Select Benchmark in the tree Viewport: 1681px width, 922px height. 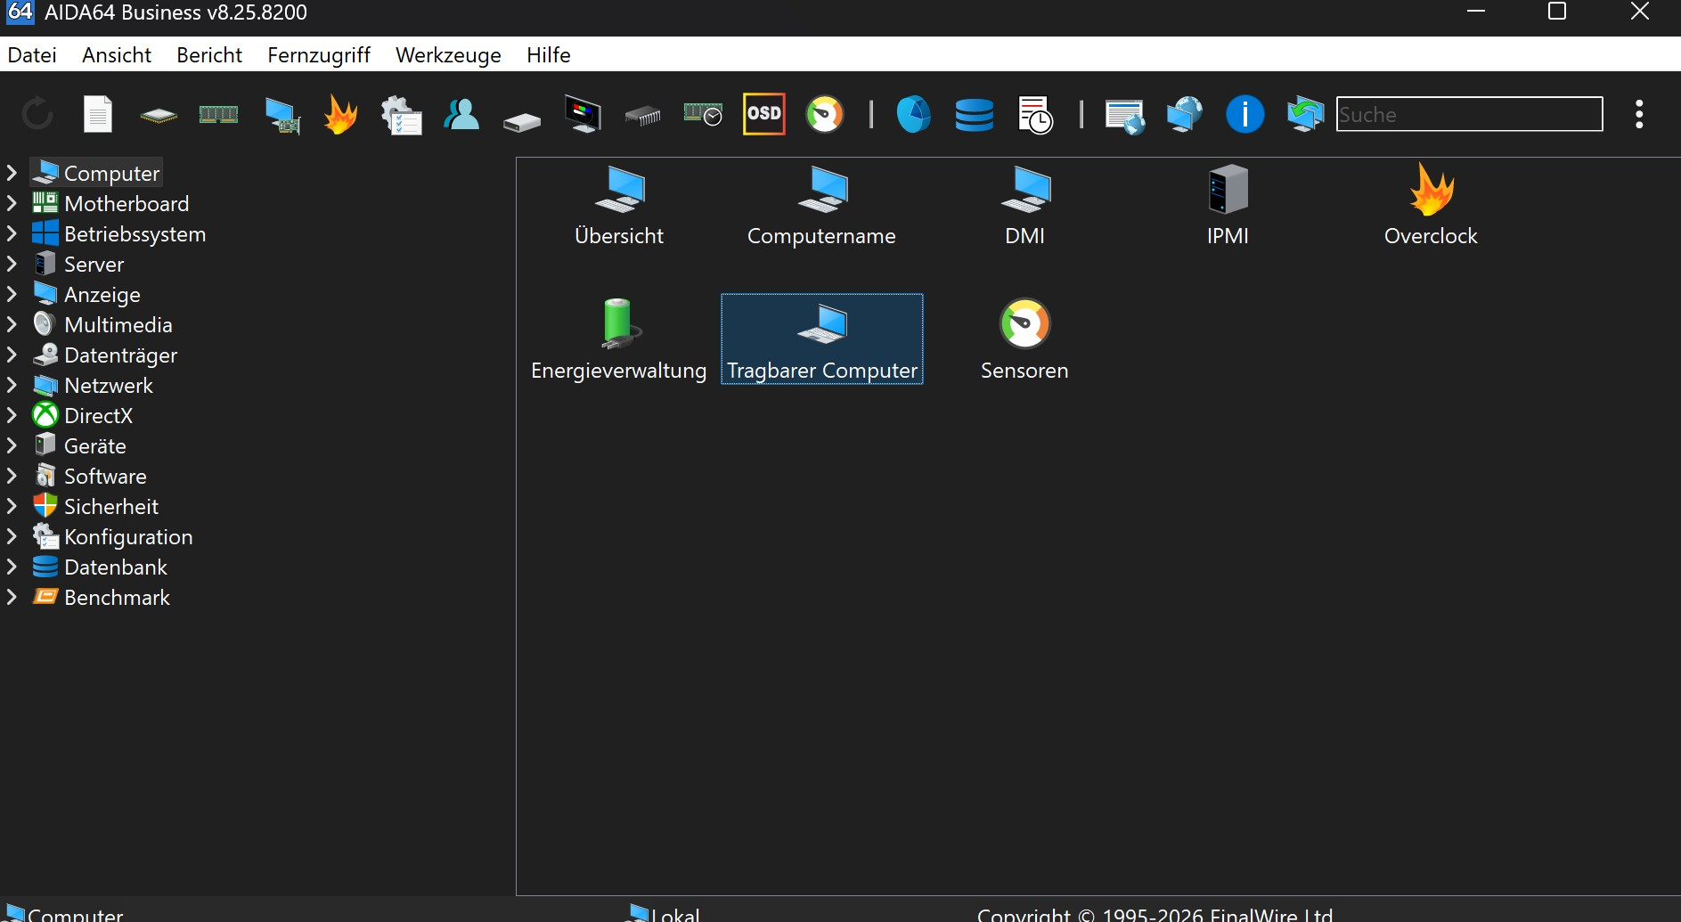pos(117,597)
